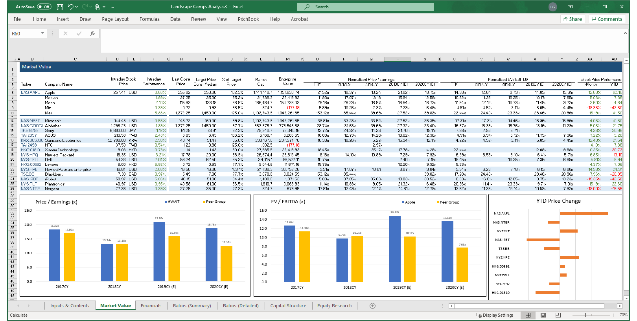Open the Comments pane button
The width and height of the screenshot is (637, 321).
point(607,19)
